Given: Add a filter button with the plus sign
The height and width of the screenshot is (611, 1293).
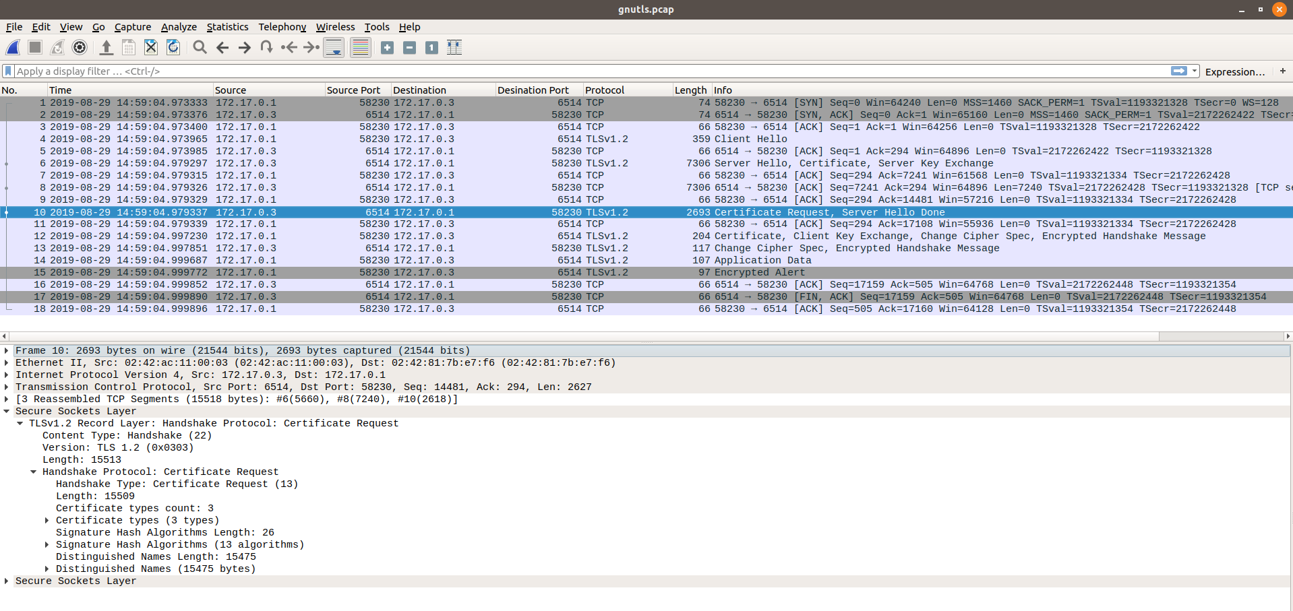Looking at the screenshot, I should pyautogui.click(x=1283, y=71).
